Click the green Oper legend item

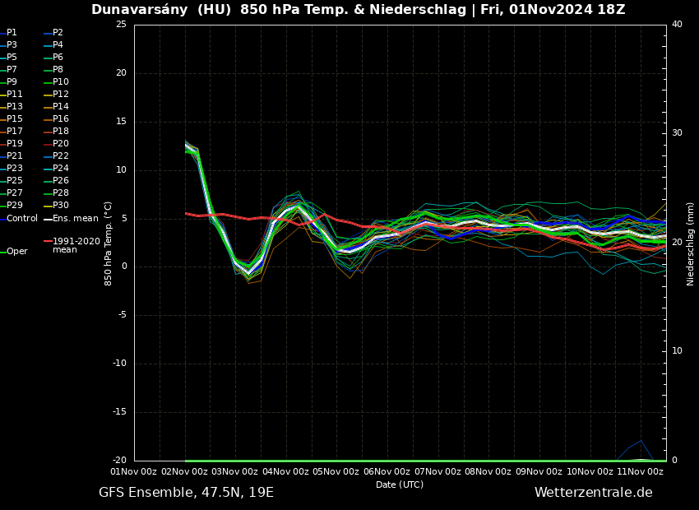click(x=16, y=252)
